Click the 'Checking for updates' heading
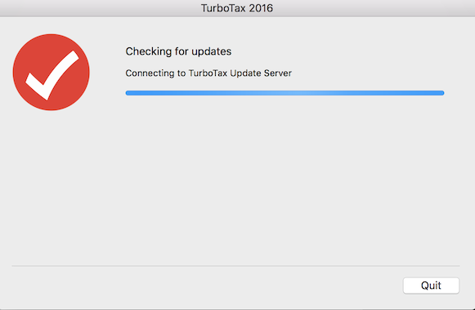This screenshot has height=310, width=475. [178, 51]
